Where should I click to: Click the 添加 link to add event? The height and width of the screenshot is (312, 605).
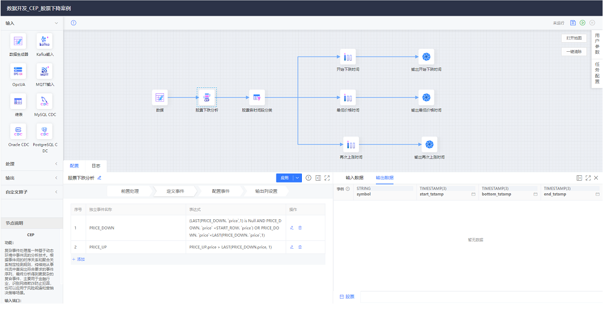click(79, 260)
